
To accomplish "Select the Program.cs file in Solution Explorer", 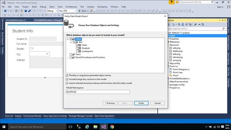I will click(x=175, y=88).
